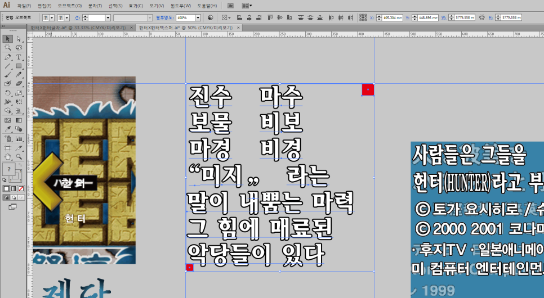Screen dimensions: 544x298
Task: Expand the stroke weight dropdown
Action: 108,17
